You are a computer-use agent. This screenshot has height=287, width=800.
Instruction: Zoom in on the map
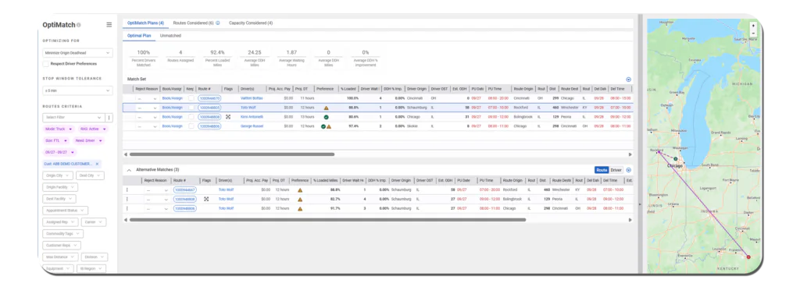[753, 25]
